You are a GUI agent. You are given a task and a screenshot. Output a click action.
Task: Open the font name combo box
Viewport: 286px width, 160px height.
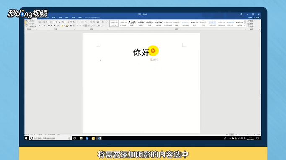[x=44, y=22]
